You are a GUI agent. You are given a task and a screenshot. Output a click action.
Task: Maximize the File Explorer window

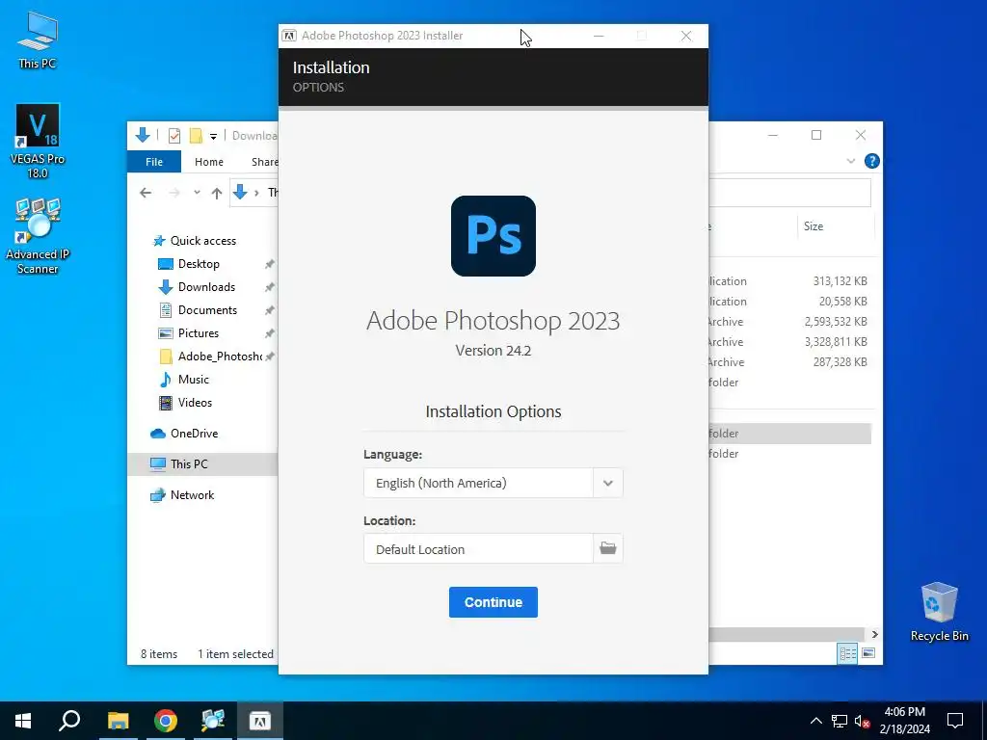(816, 135)
